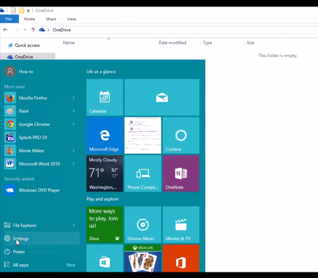
Task: Open the Movies & TV tile
Action: click(x=181, y=225)
